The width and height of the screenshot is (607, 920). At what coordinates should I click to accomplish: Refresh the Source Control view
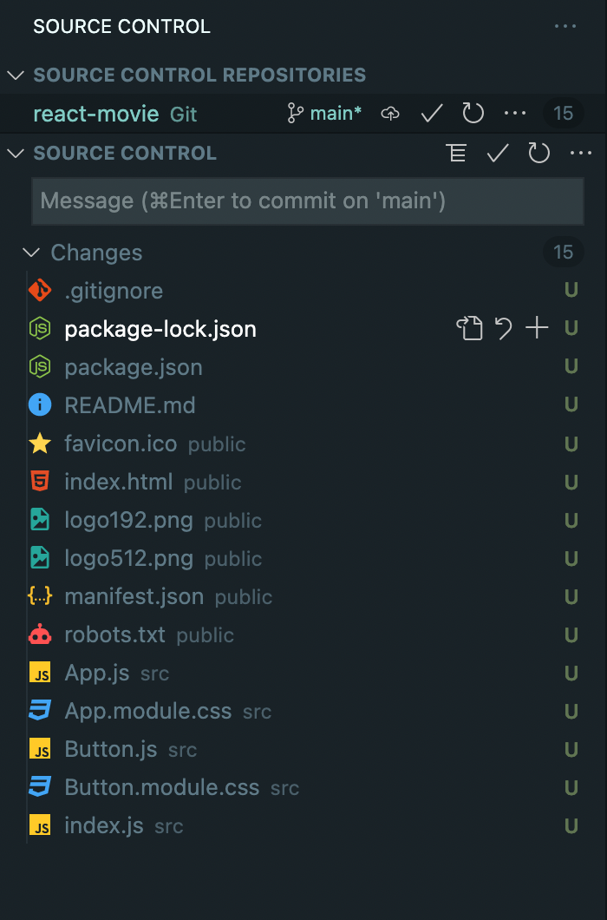538,153
